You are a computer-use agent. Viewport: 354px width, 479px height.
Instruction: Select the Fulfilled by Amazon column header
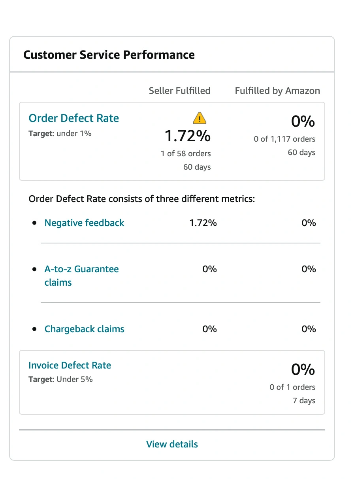(x=277, y=90)
